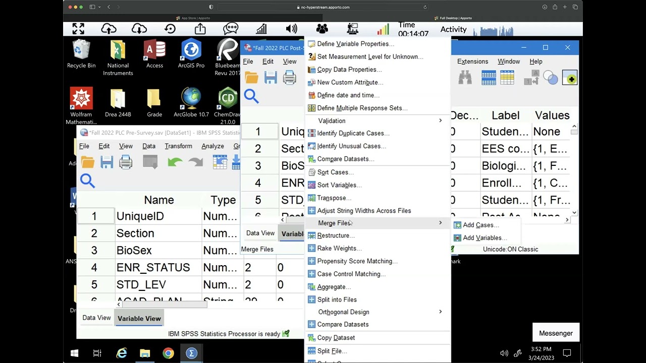Expand the Validation submenu
This screenshot has width=646, height=363.
[x=378, y=120]
